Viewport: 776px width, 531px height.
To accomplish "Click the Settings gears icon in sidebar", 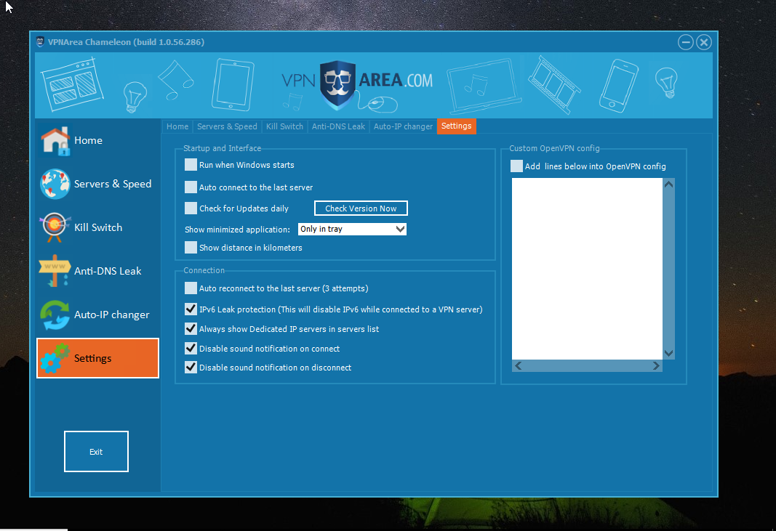I will click(55, 358).
